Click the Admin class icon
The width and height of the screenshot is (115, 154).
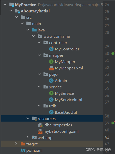(x=51, y=81)
